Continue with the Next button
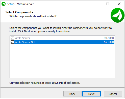 click(x=91, y=94)
